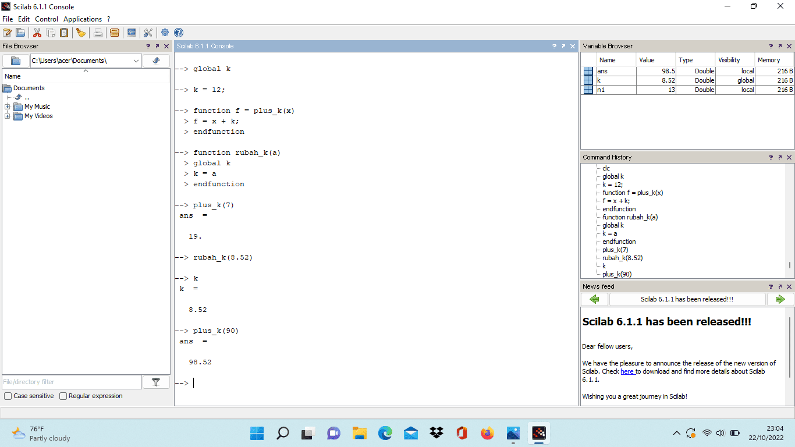Viewport: 795px width, 447px height.
Task: Open Windows taskbar search
Action: coord(282,433)
